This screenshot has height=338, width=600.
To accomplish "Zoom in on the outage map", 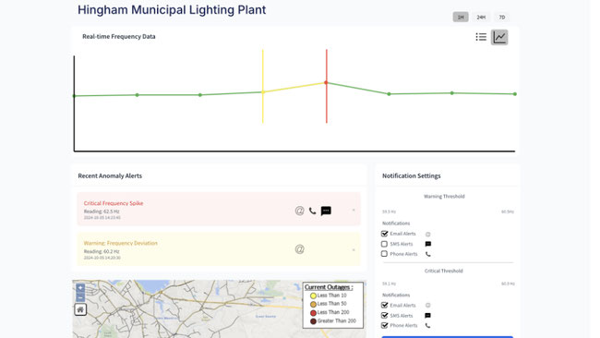I will click(80, 287).
